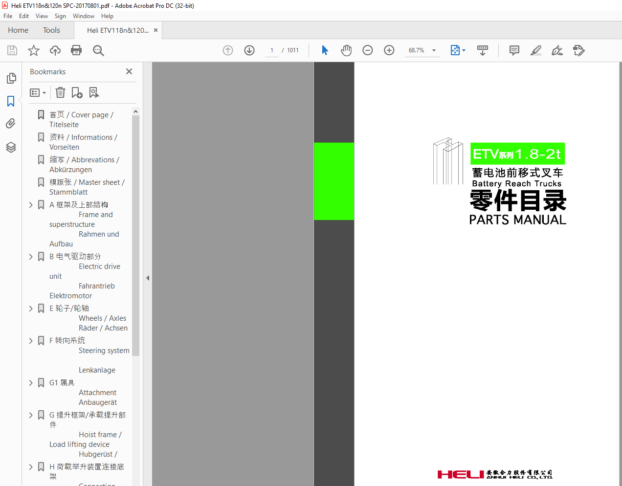Click the Save file icon

12,50
